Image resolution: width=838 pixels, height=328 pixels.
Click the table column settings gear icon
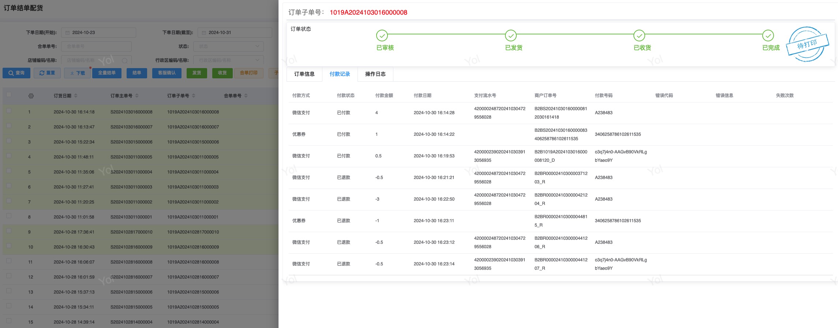coord(31,96)
